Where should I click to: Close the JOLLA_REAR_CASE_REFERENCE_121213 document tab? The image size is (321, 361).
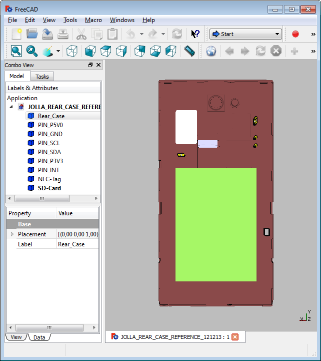click(235, 337)
